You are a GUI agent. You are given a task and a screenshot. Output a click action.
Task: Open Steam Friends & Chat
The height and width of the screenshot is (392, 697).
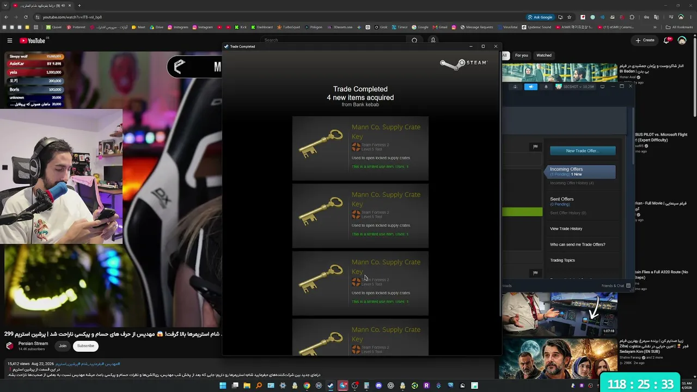tap(616, 286)
